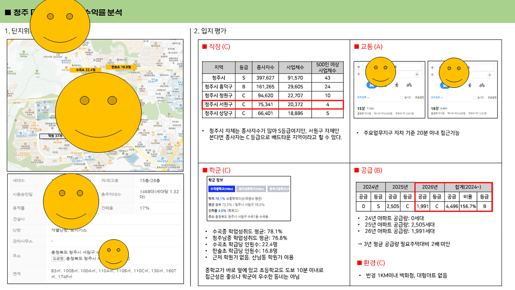Screen dimensions: 515x290
Task: Click the blue origin marker in the 18분 route card
Action: 432,67
